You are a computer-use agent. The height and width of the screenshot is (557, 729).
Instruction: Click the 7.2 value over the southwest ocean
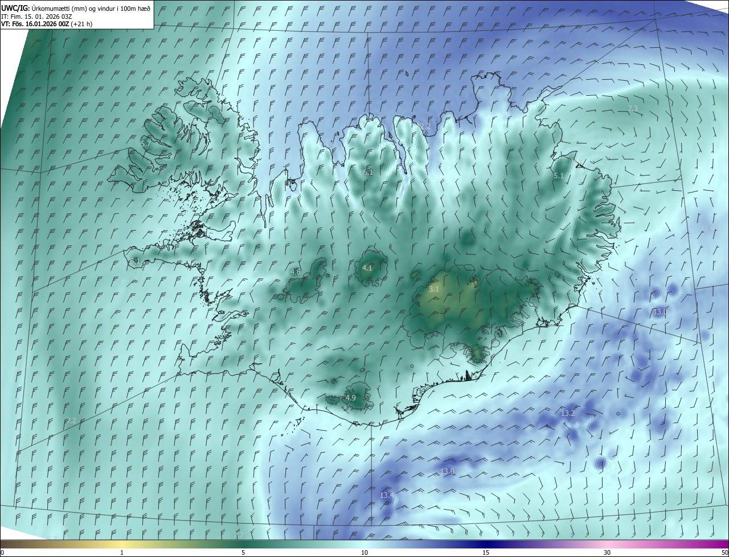click(71, 420)
